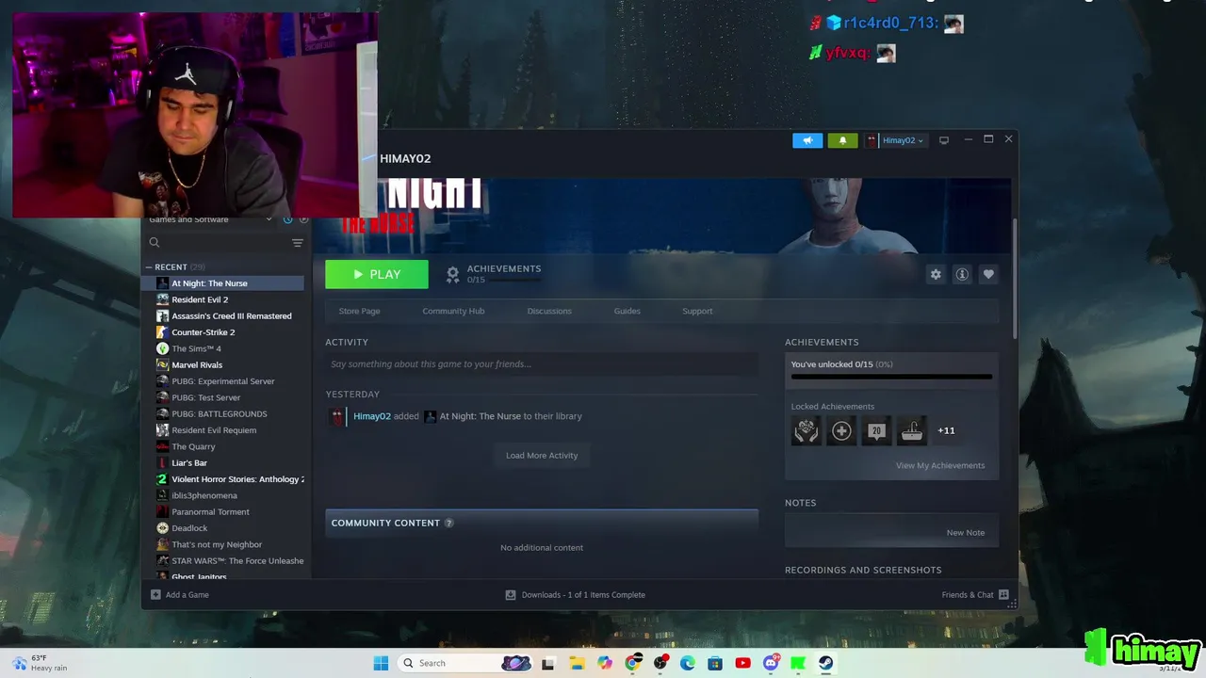Click the Add a Game plus icon
Image resolution: width=1206 pixels, height=678 pixels.
tap(155, 595)
